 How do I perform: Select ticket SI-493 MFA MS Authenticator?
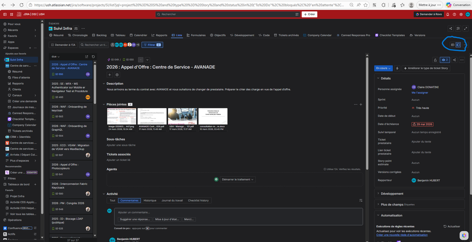coord(71,91)
